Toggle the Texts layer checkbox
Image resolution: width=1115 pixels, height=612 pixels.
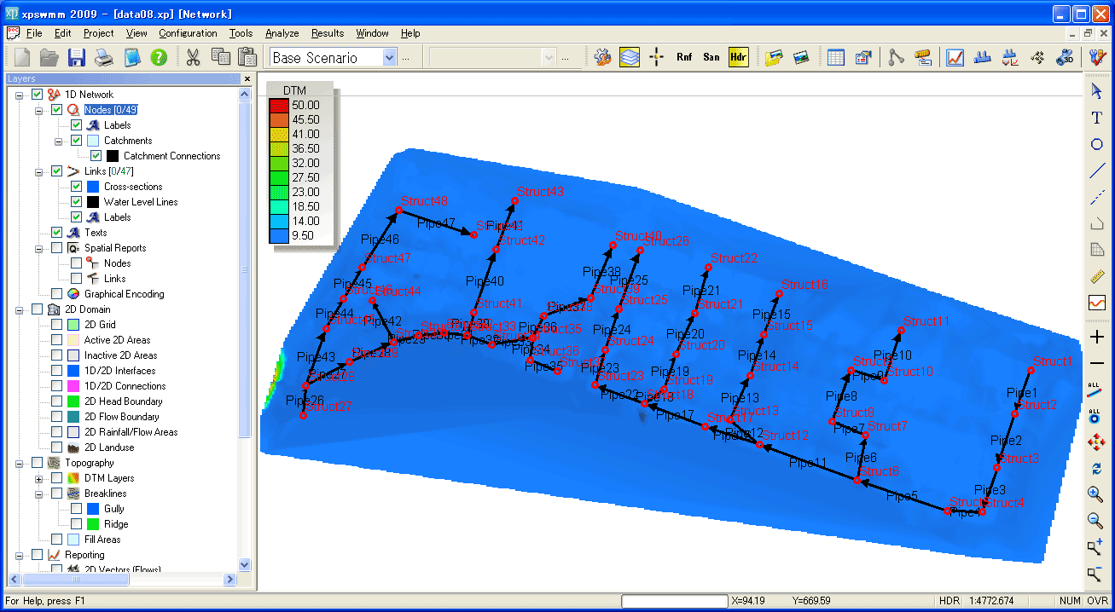56,233
